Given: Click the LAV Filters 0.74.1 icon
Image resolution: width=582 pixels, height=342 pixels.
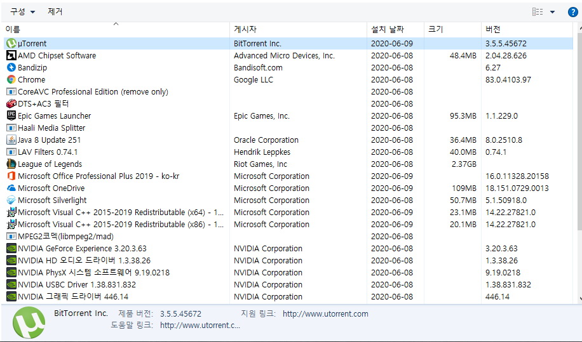Looking at the screenshot, I should [x=11, y=152].
